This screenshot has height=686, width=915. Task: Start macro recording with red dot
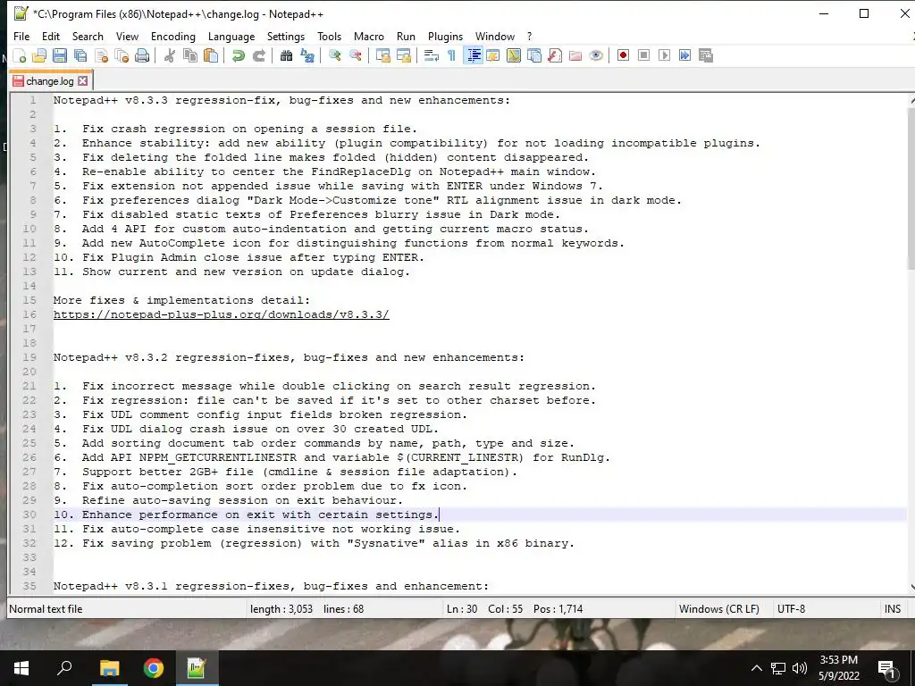point(623,55)
